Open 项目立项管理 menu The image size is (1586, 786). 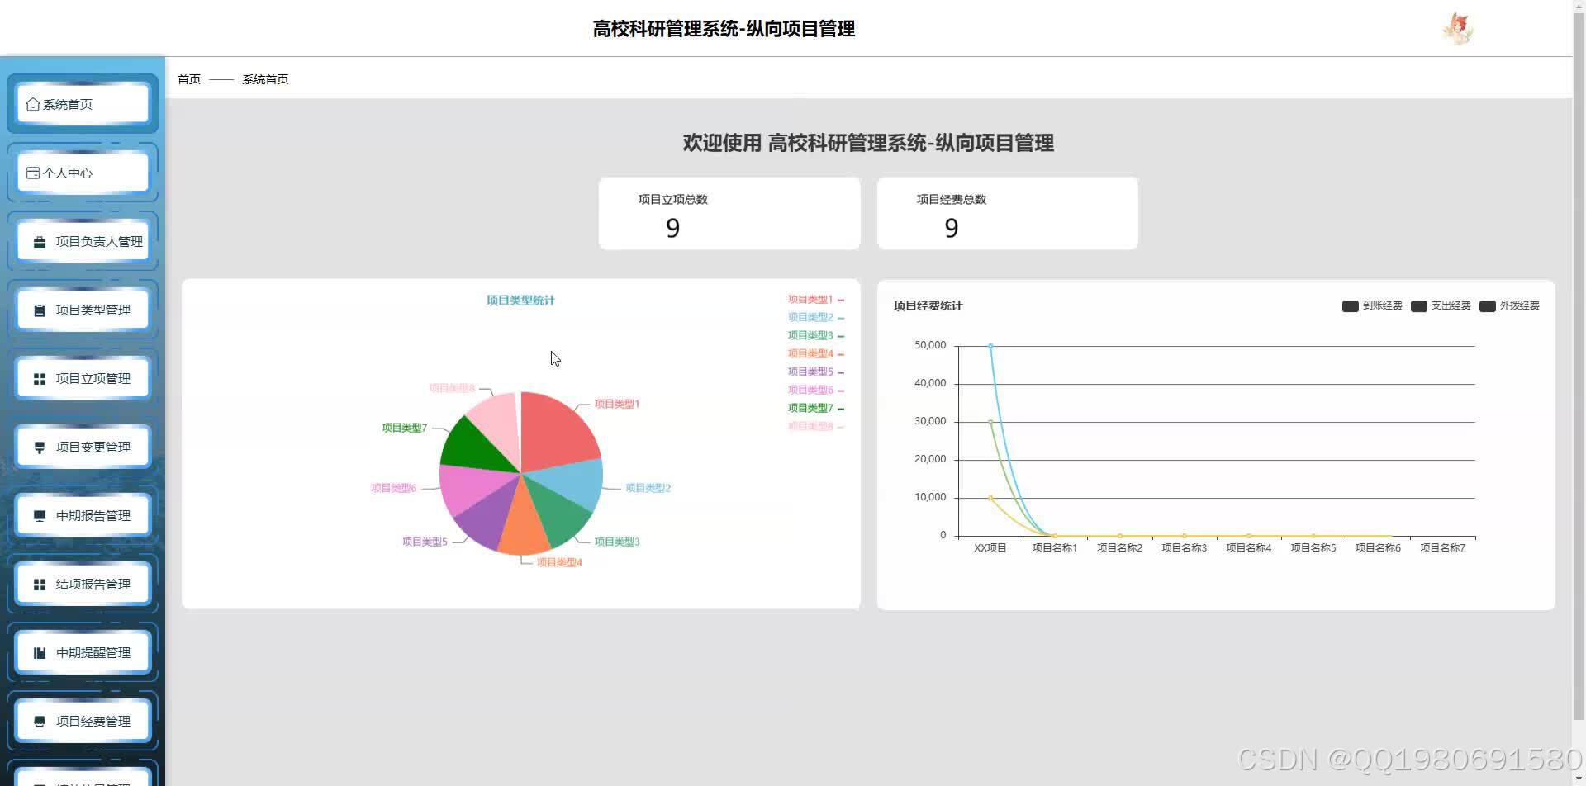click(x=83, y=379)
